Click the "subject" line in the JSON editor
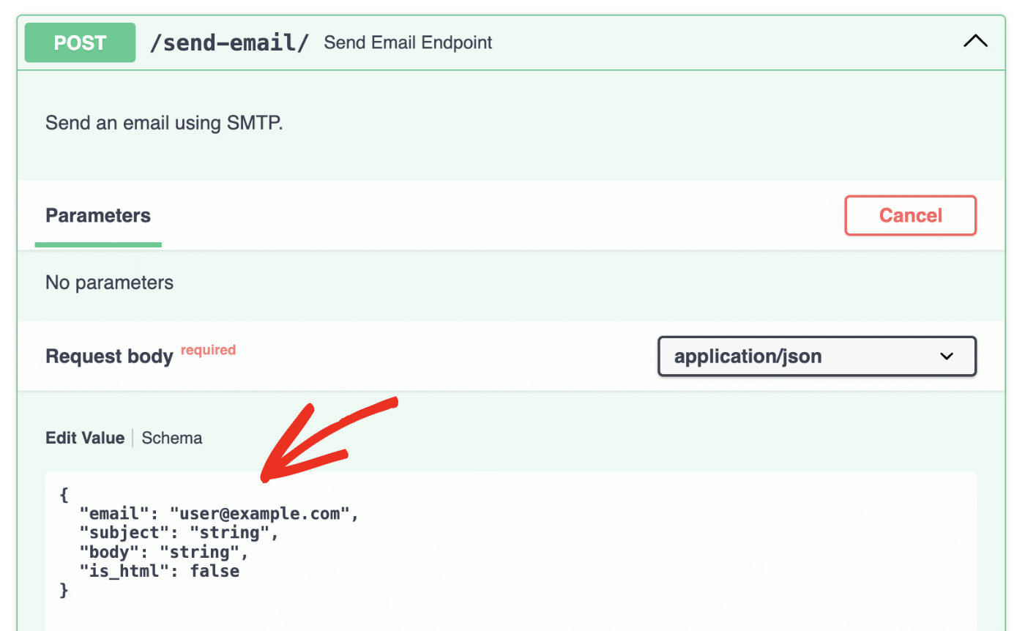 pyautogui.click(x=179, y=533)
